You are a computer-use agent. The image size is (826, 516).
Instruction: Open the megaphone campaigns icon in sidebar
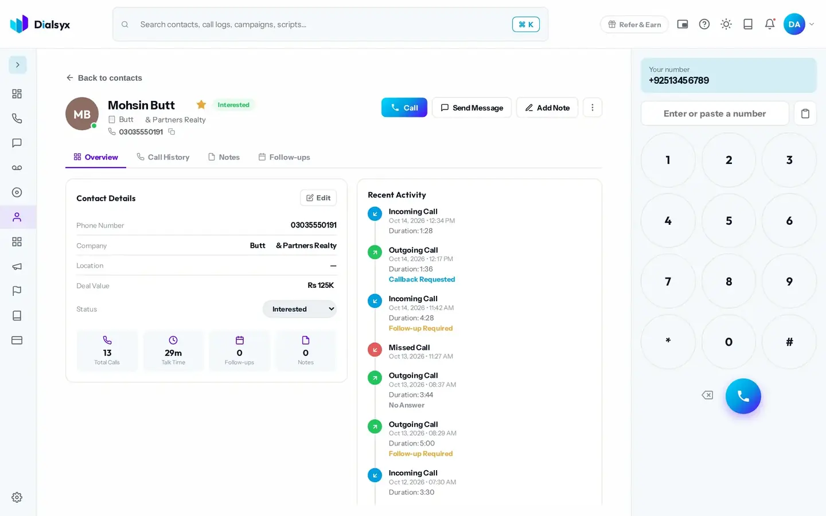(17, 266)
